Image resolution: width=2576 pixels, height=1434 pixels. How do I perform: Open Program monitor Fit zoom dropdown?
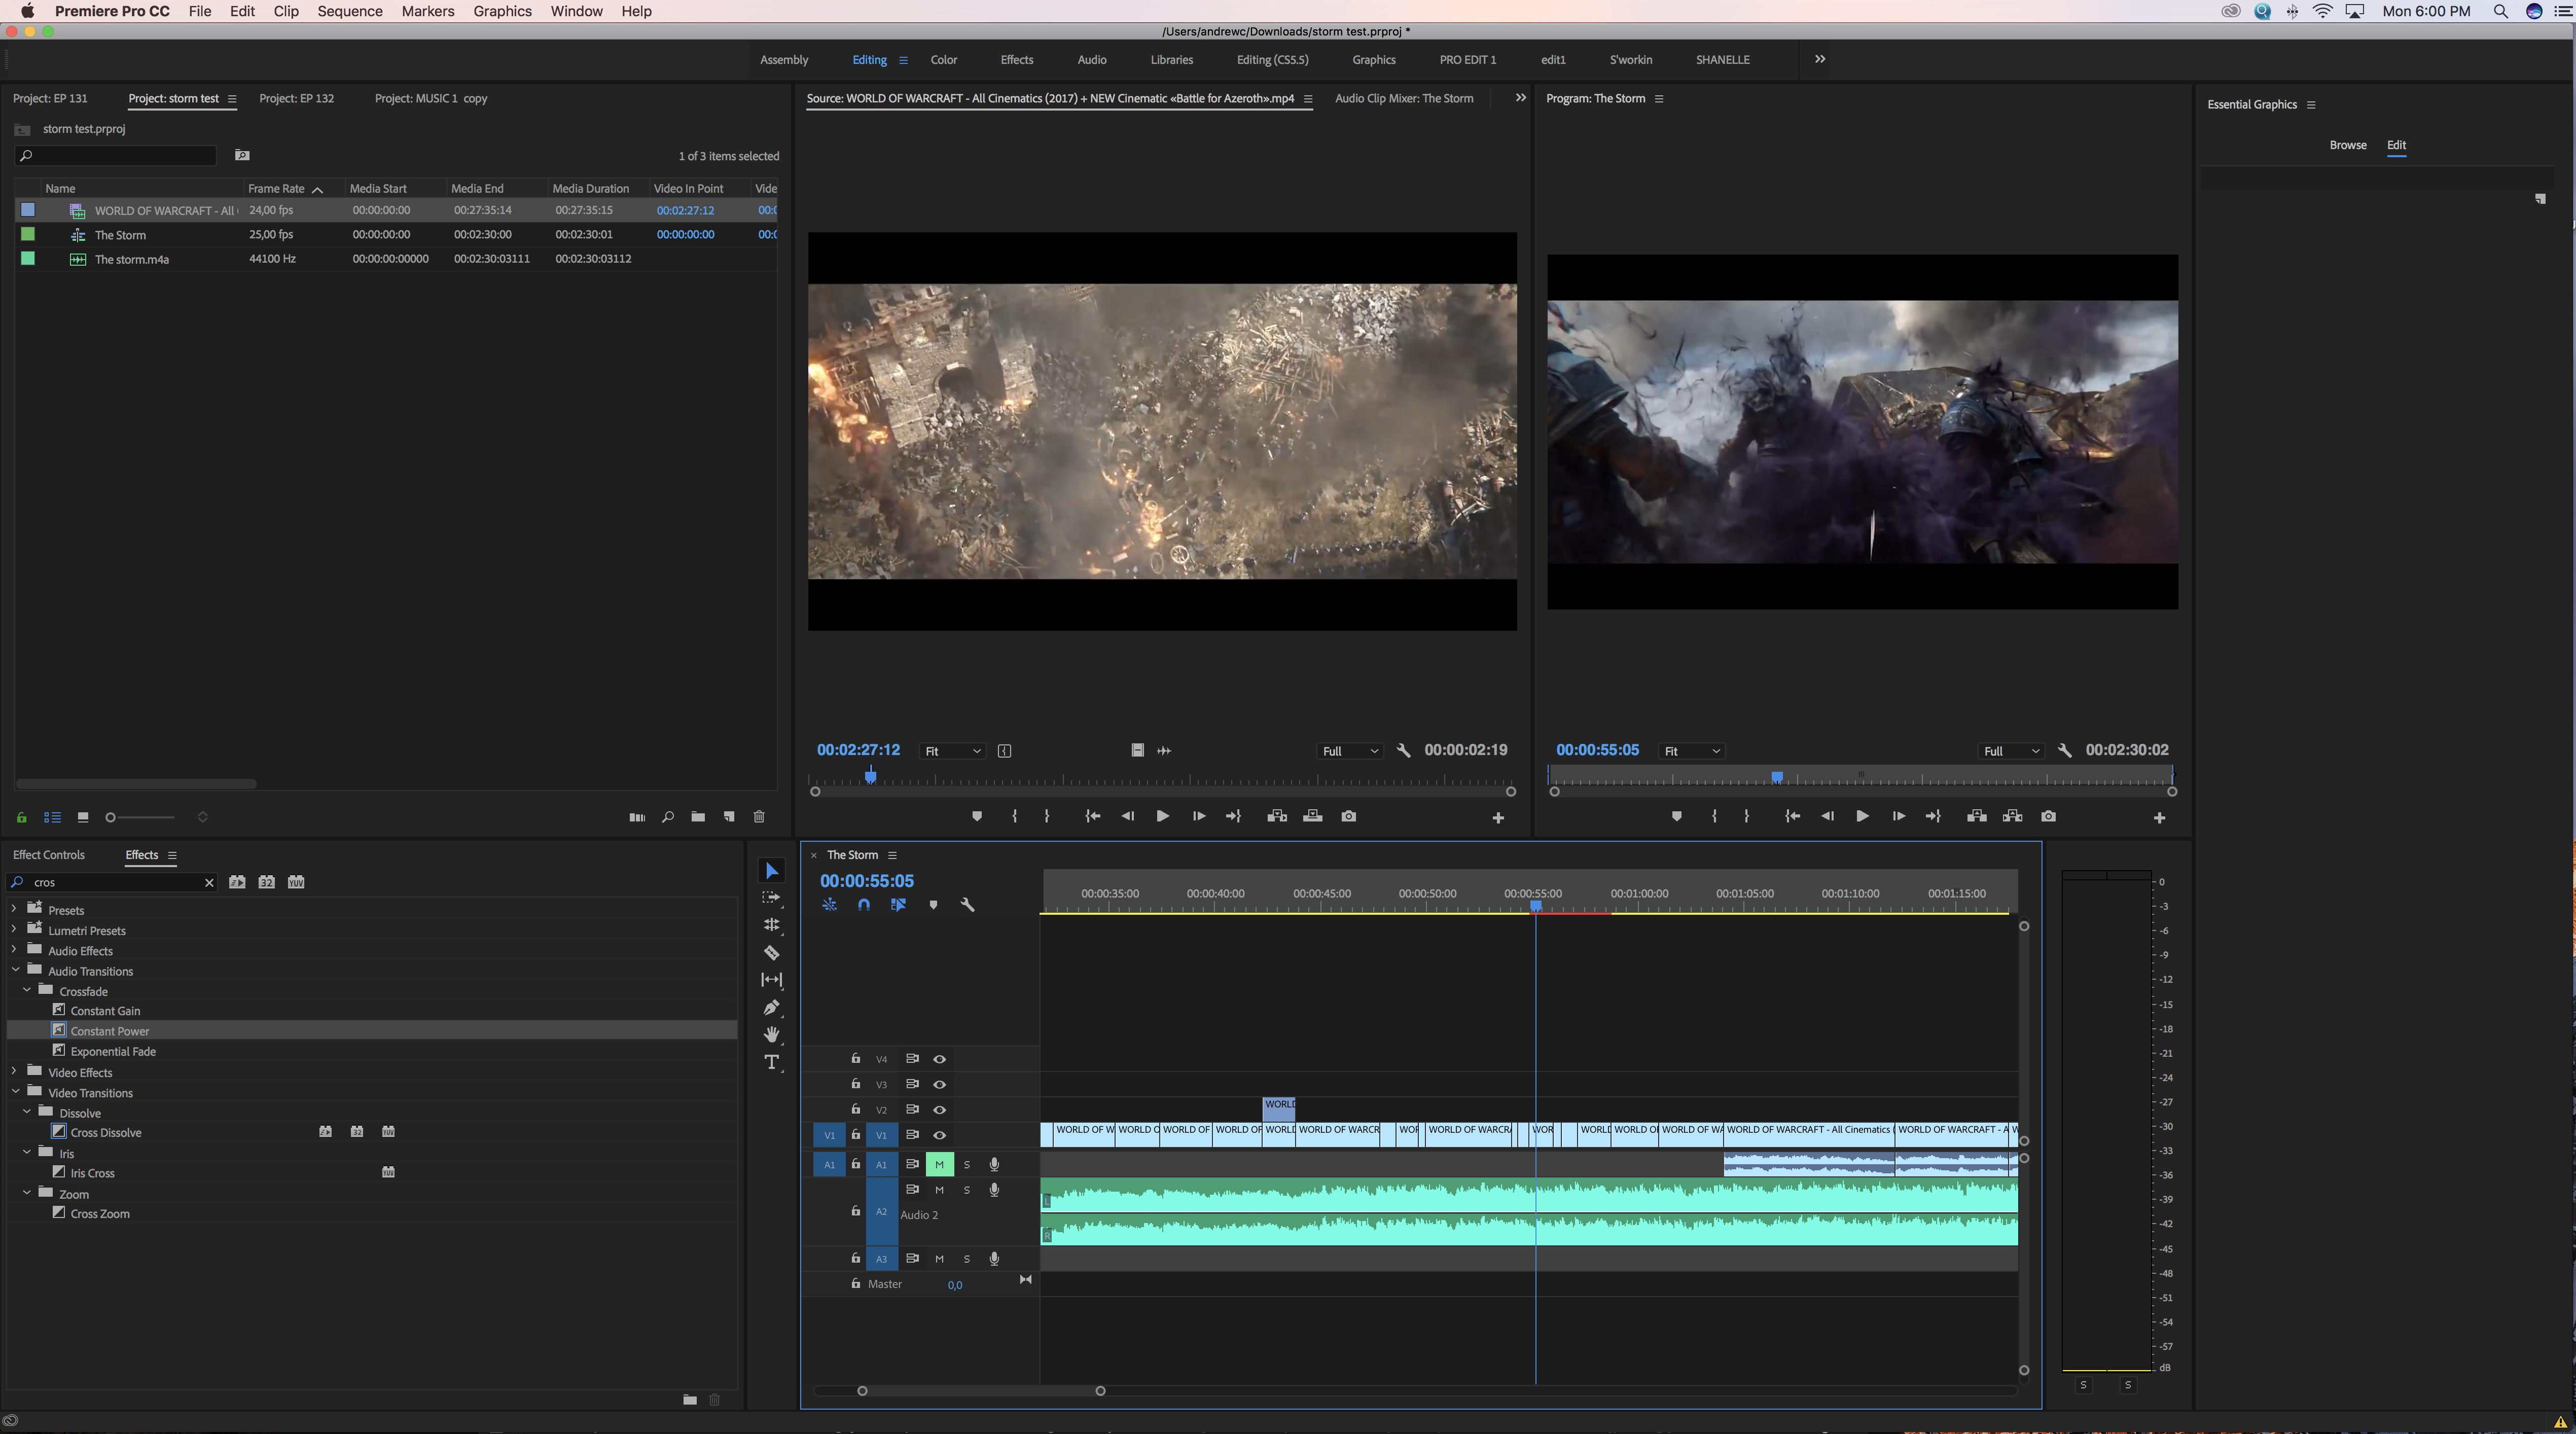1691,751
